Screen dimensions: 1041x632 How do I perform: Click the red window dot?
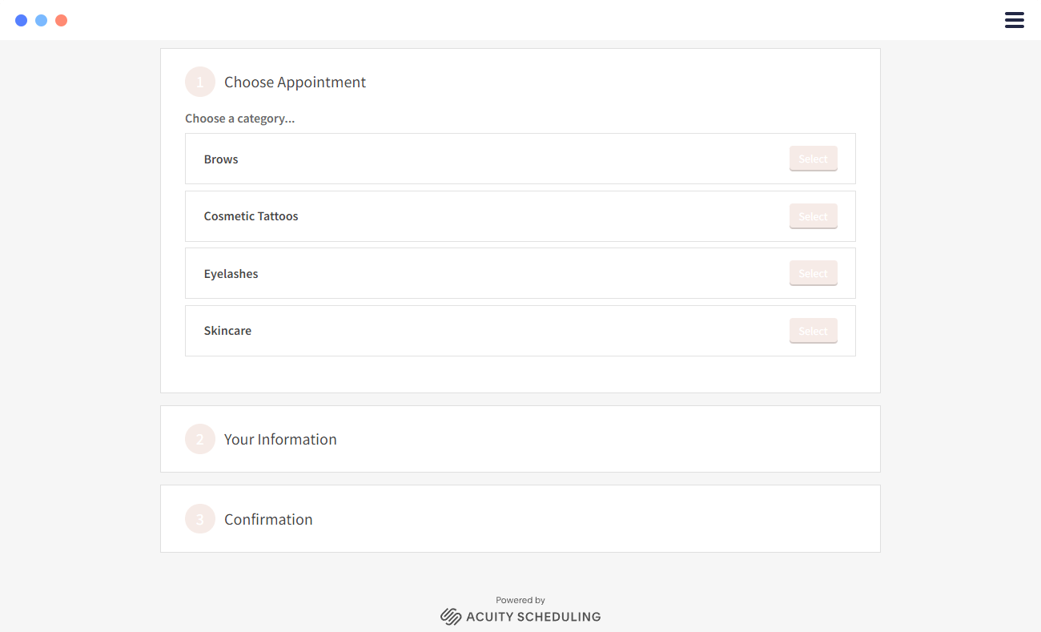pos(61,19)
